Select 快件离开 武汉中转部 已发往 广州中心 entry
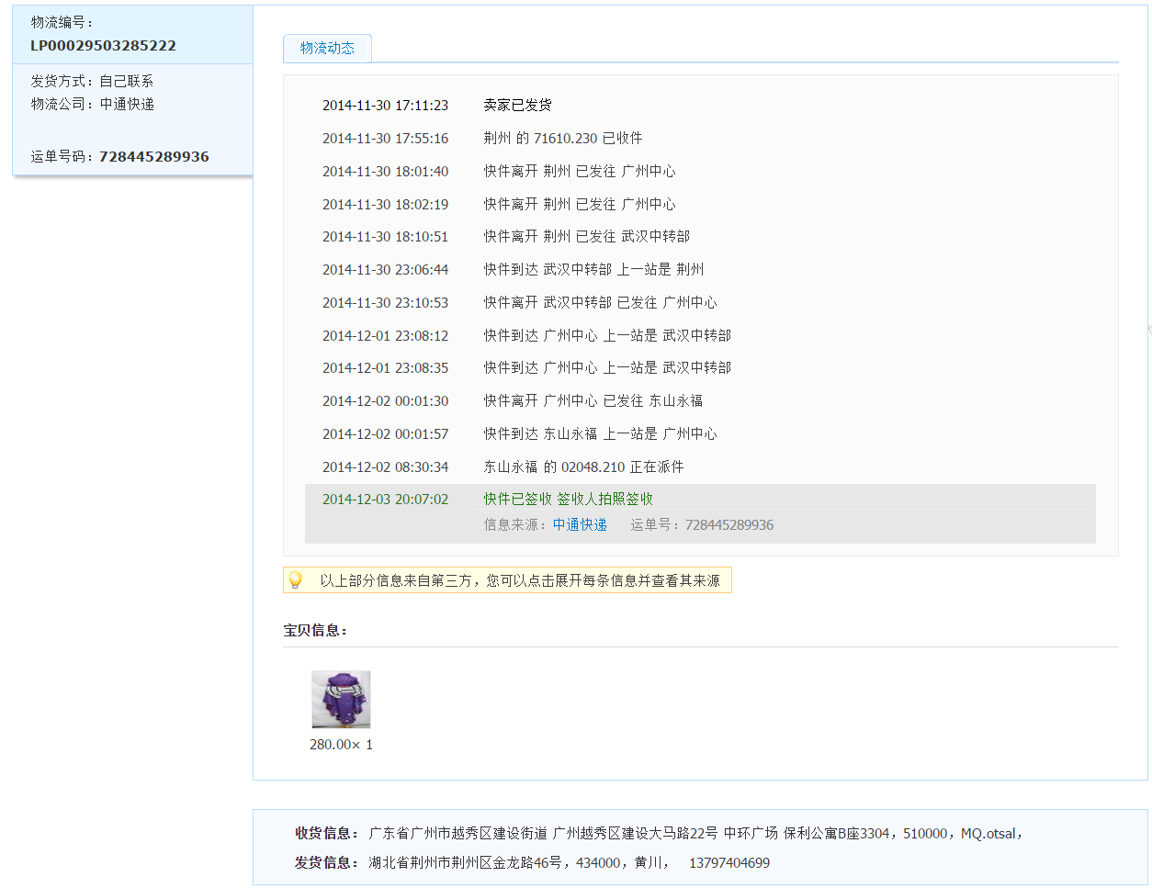 (x=601, y=303)
